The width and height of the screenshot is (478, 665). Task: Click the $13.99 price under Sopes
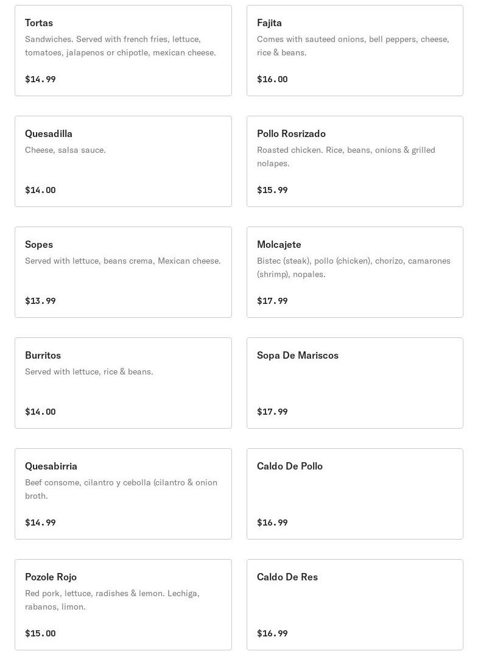pos(40,301)
